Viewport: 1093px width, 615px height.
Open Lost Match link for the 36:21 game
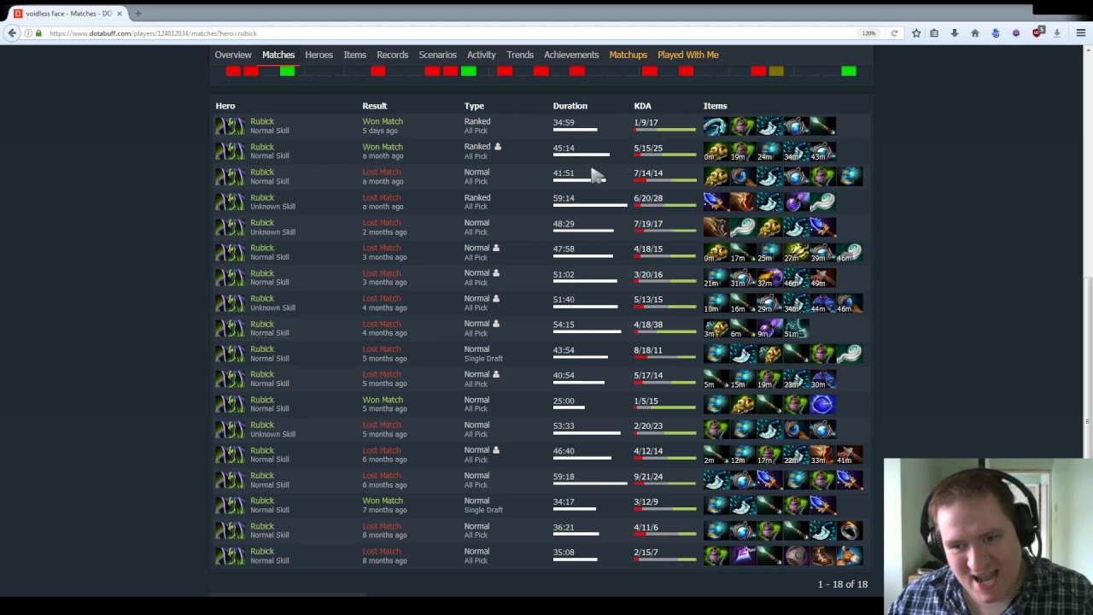(382, 526)
